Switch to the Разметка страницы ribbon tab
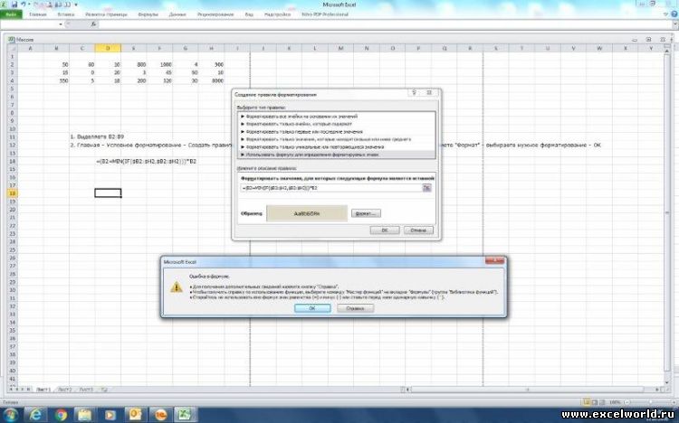679x423 pixels. [107, 14]
